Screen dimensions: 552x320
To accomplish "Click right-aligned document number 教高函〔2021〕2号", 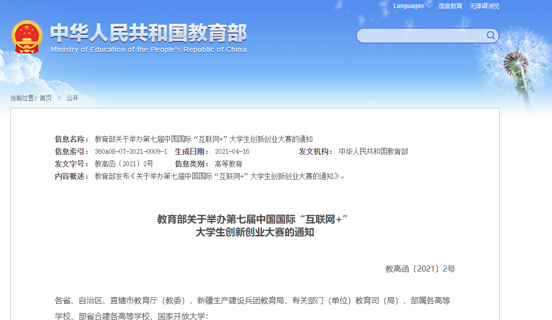I will (420, 269).
